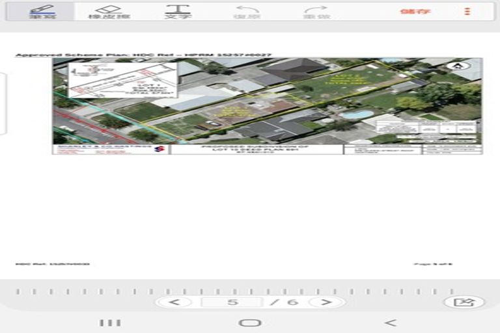Redo the action (重做)
The image size is (500, 333).
click(x=316, y=12)
